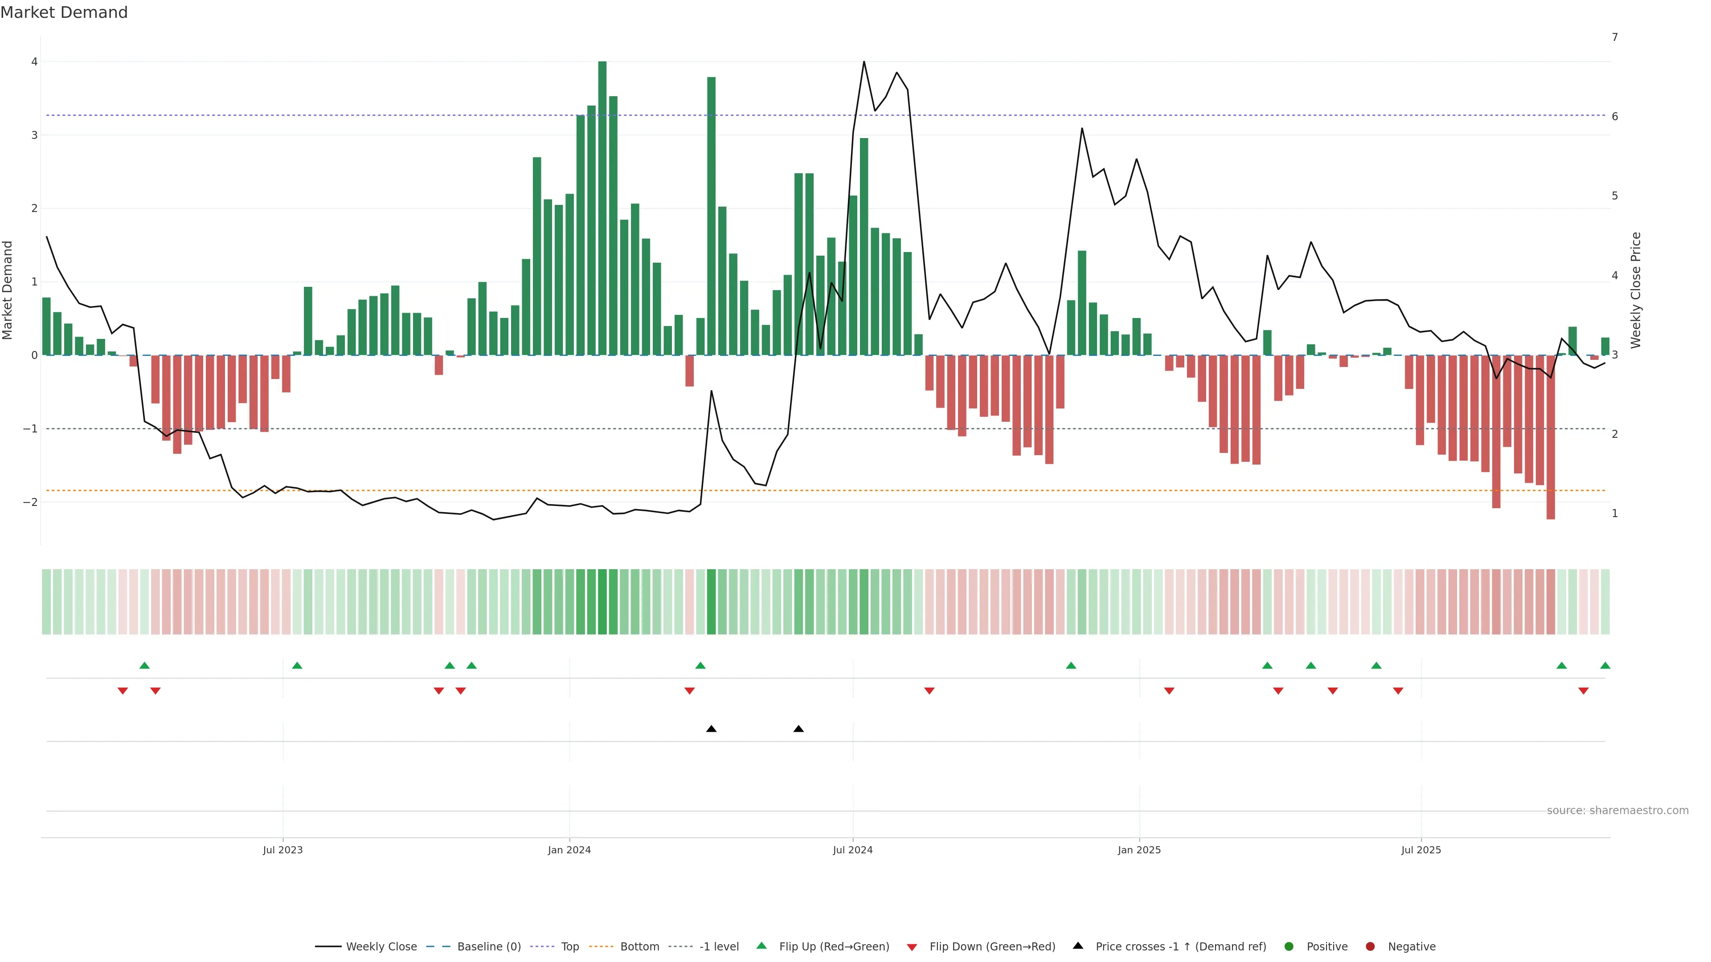Click the black Price crosses -1 legend icon
The width and height of the screenshot is (1711, 962).
tap(1078, 946)
